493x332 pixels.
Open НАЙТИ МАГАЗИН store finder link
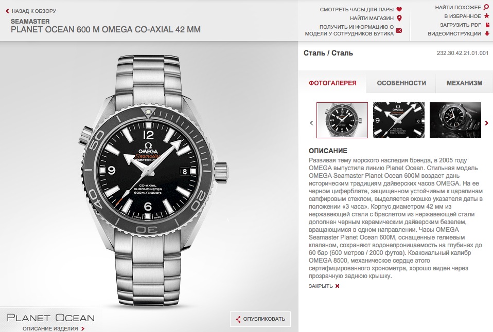pos(372,18)
